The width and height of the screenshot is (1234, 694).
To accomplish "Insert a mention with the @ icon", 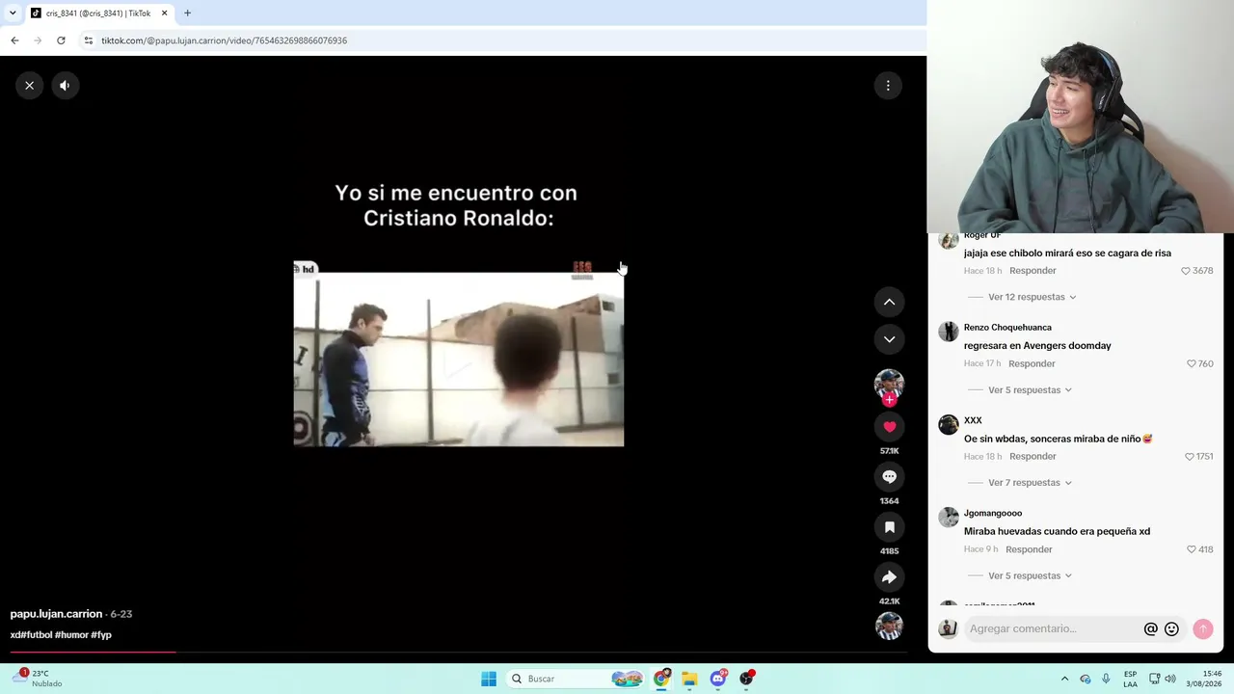I will pos(1150,629).
